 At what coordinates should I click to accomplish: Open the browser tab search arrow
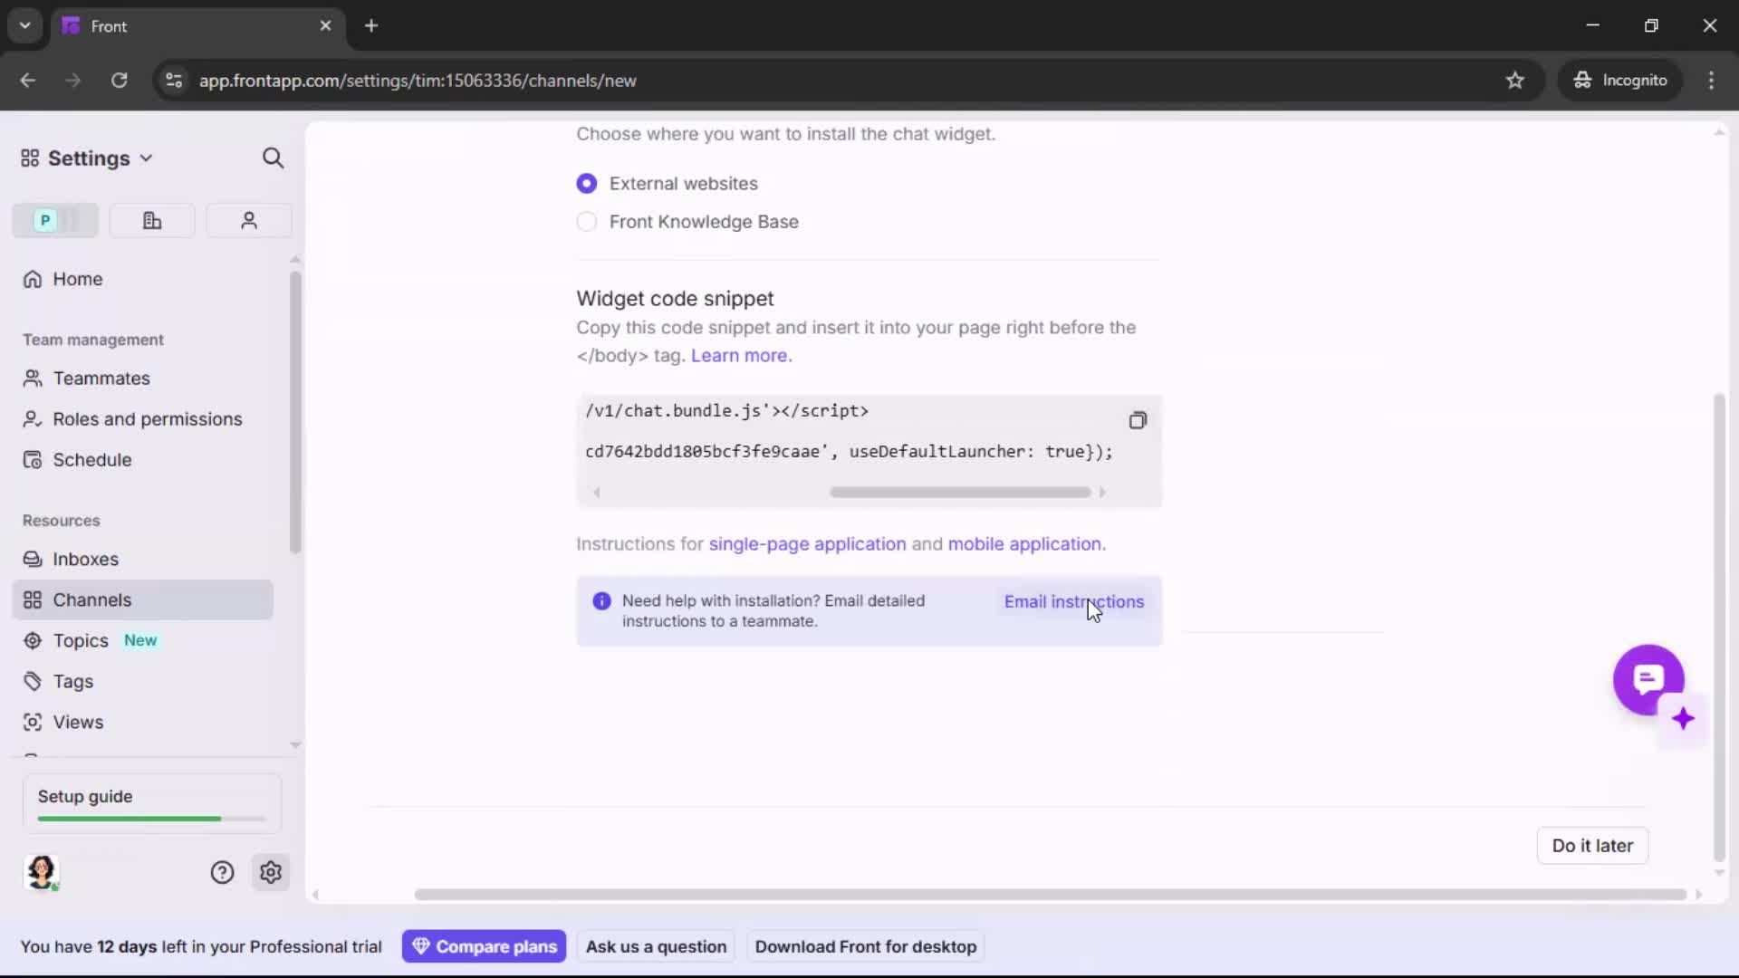[24, 25]
